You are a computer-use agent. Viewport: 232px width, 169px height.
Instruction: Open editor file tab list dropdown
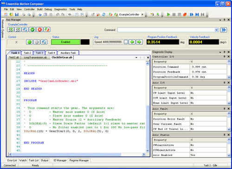tap(136, 58)
